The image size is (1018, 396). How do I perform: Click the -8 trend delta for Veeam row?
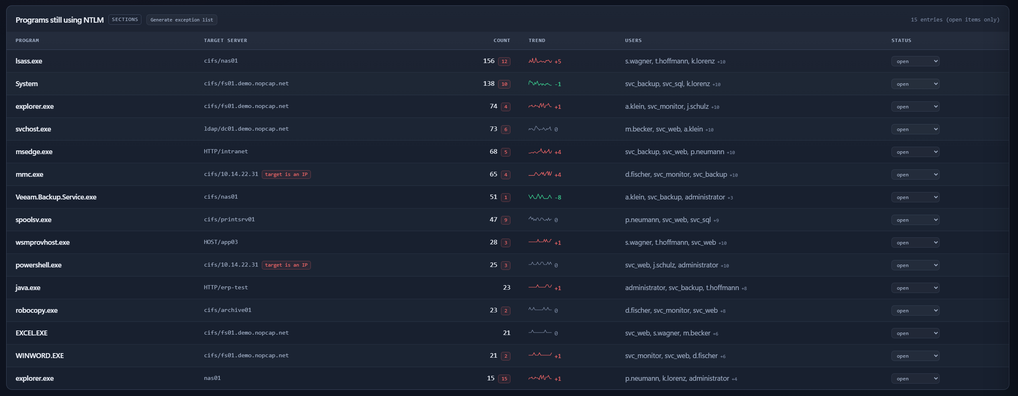click(x=558, y=197)
